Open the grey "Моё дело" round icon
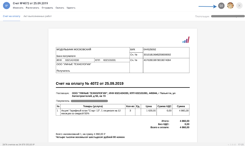This screenshot has width=245, height=146. (221, 6)
